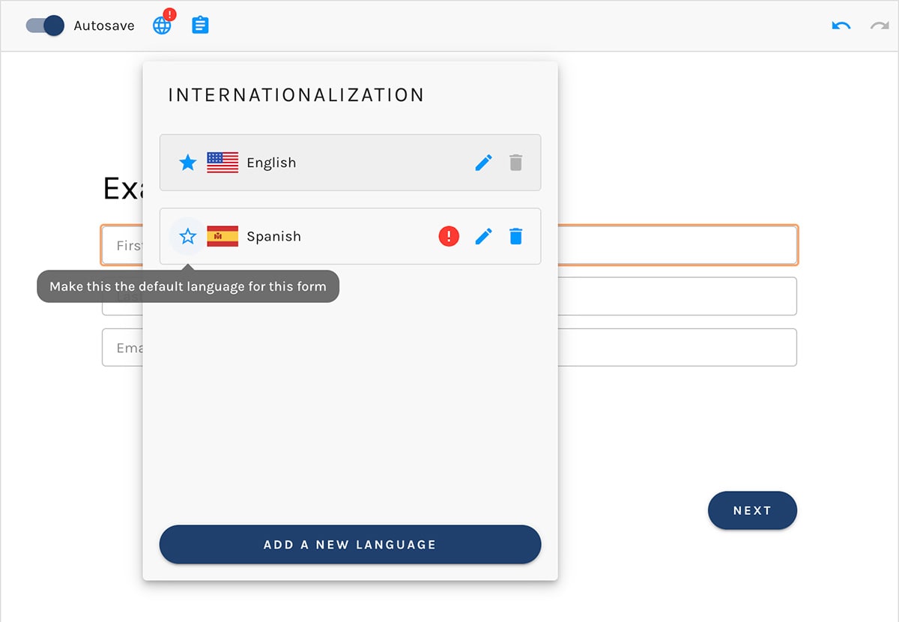Click the trash icon in the English row
Viewport: 899px width, 622px height.
click(515, 163)
